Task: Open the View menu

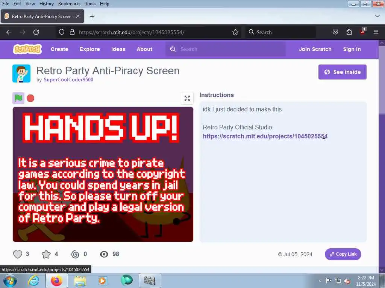Action: click(x=30, y=4)
